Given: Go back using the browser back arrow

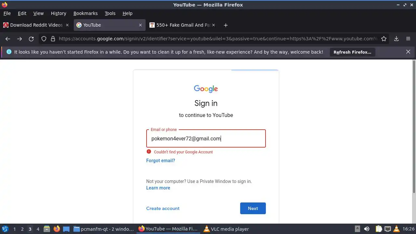Looking at the screenshot, I should pos(8,39).
